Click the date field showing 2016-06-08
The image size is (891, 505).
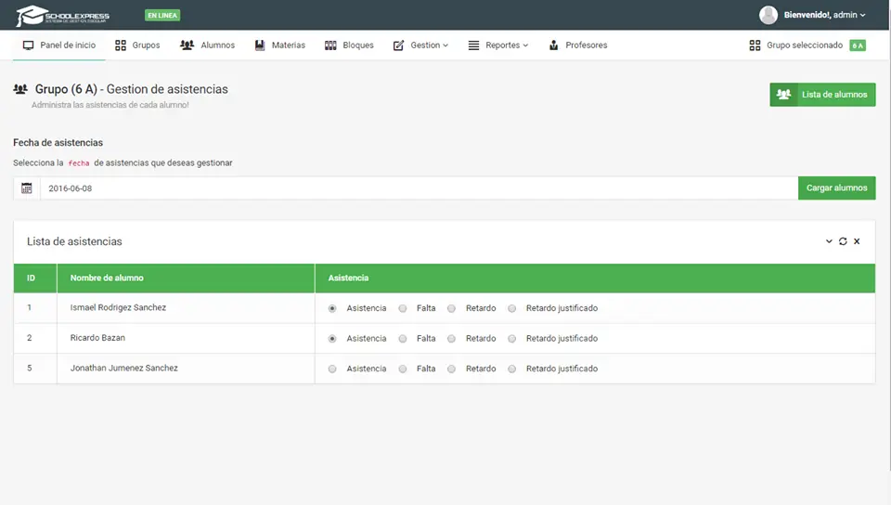click(x=419, y=188)
